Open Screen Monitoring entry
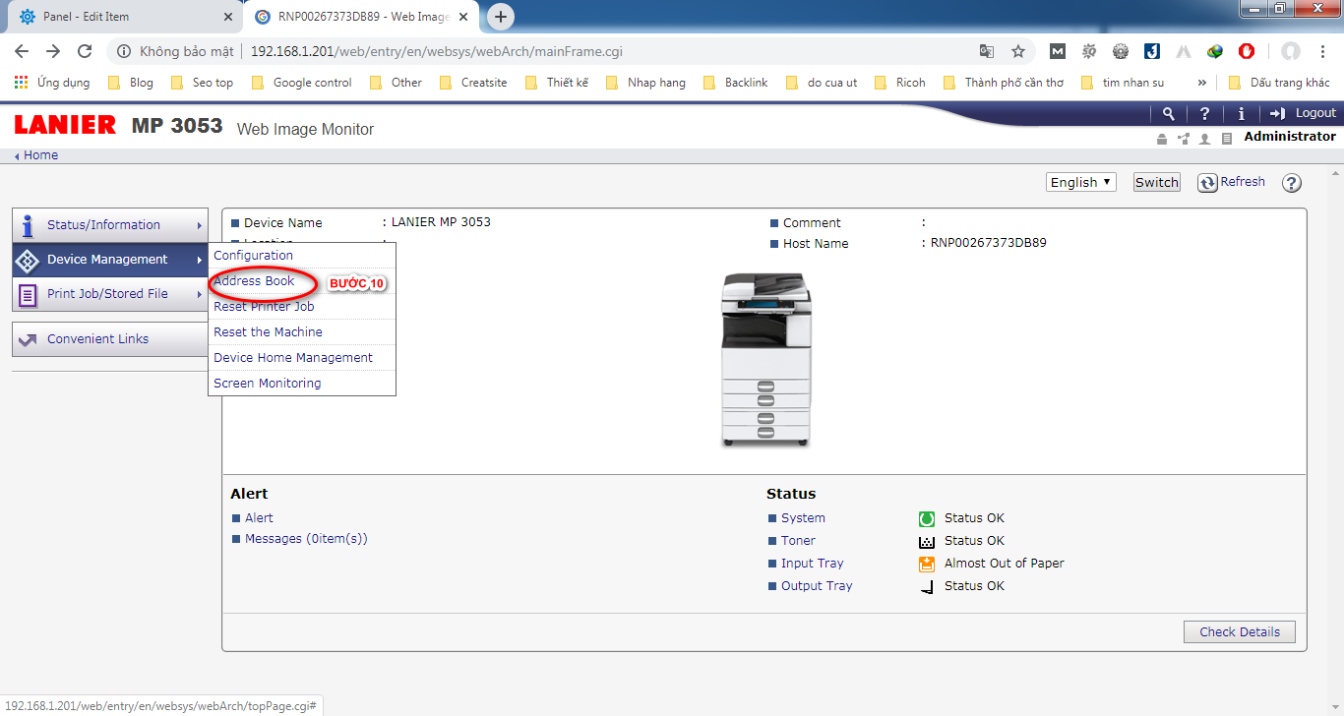The image size is (1344, 716). (302, 384)
